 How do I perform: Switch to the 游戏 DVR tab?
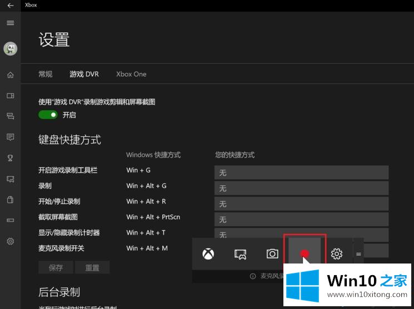(x=84, y=74)
